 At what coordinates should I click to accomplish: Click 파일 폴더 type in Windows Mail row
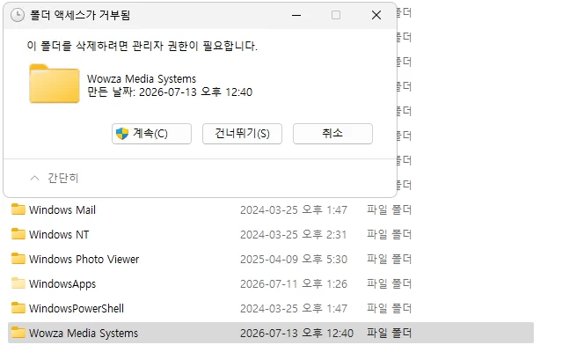390,209
